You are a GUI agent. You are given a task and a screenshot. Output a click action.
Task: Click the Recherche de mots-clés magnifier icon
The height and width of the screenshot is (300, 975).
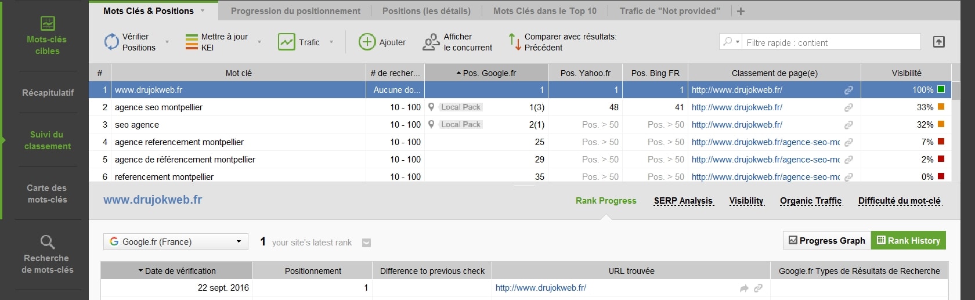coord(48,241)
